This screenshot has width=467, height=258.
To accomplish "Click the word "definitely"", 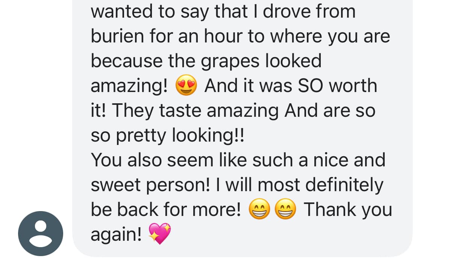I will click(344, 185).
